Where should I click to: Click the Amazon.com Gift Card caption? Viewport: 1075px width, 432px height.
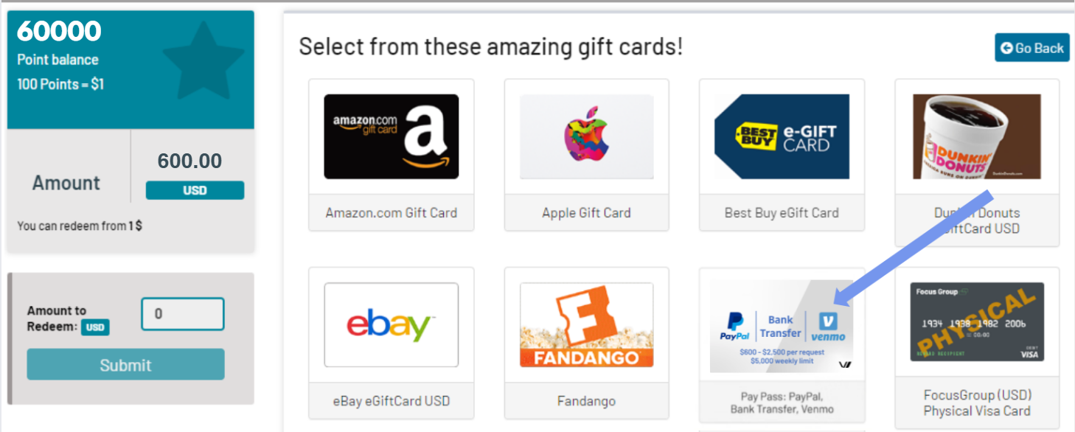[x=392, y=213]
